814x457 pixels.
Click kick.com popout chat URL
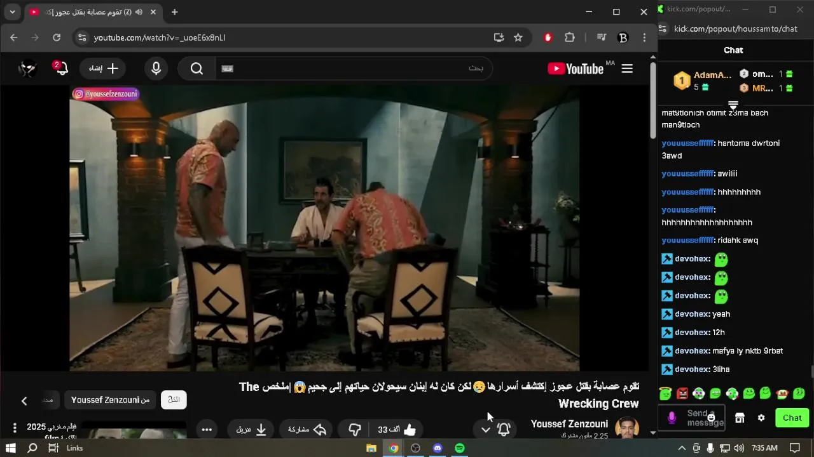click(x=736, y=29)
